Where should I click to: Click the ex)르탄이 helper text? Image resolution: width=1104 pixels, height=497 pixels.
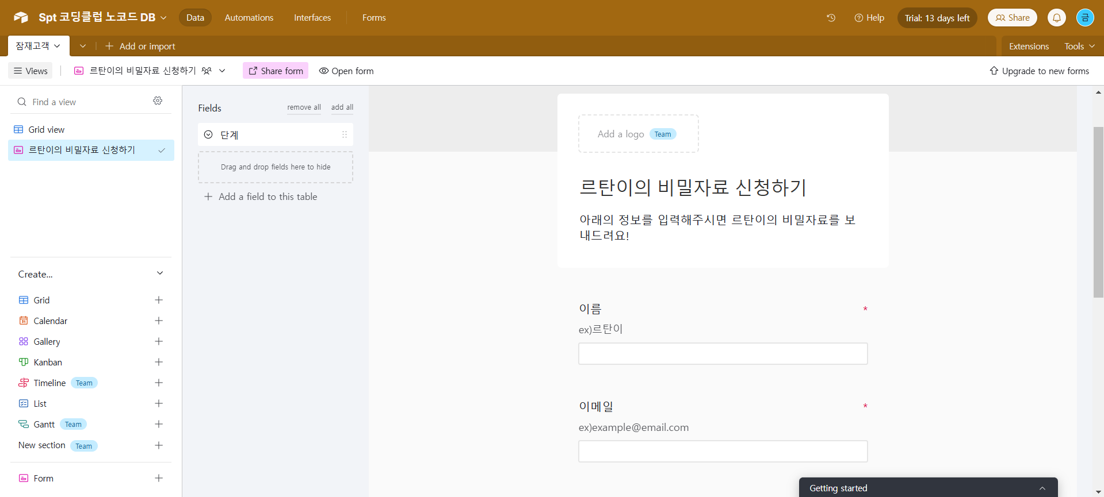(601, 329)
